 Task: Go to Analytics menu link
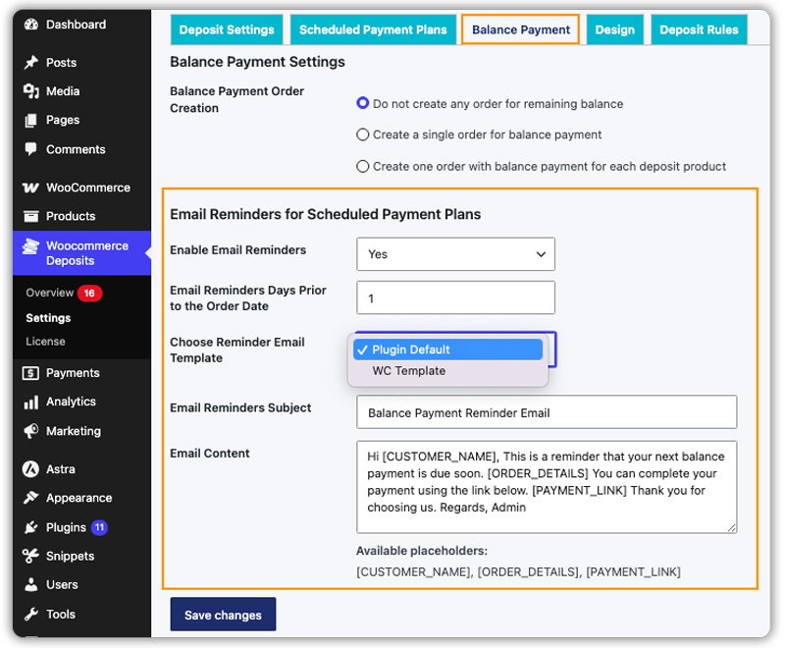tap(71, 402)
